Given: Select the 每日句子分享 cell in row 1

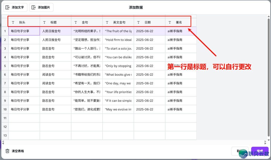Looking at the screenshot, I should click(x=24, y=31).
